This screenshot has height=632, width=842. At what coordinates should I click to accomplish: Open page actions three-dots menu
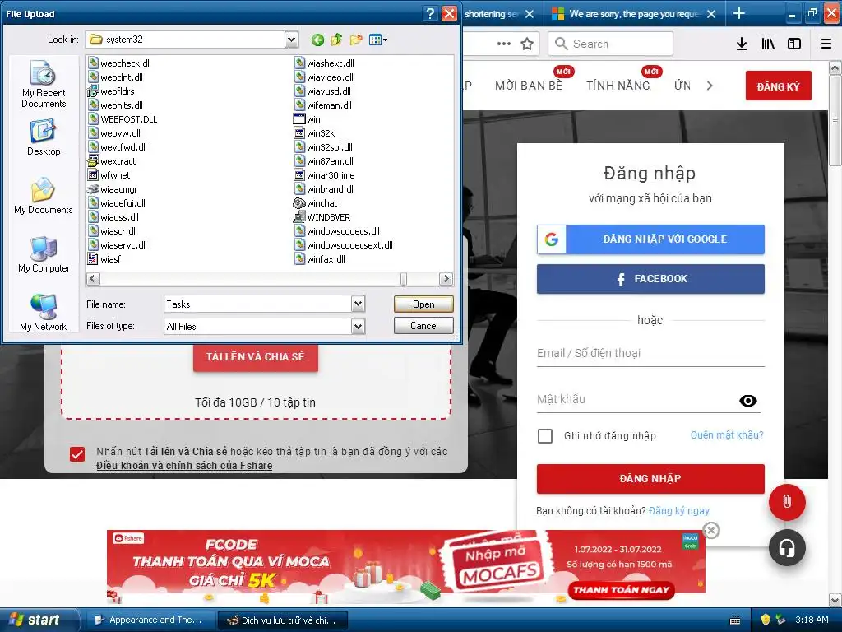click(504, 44)
